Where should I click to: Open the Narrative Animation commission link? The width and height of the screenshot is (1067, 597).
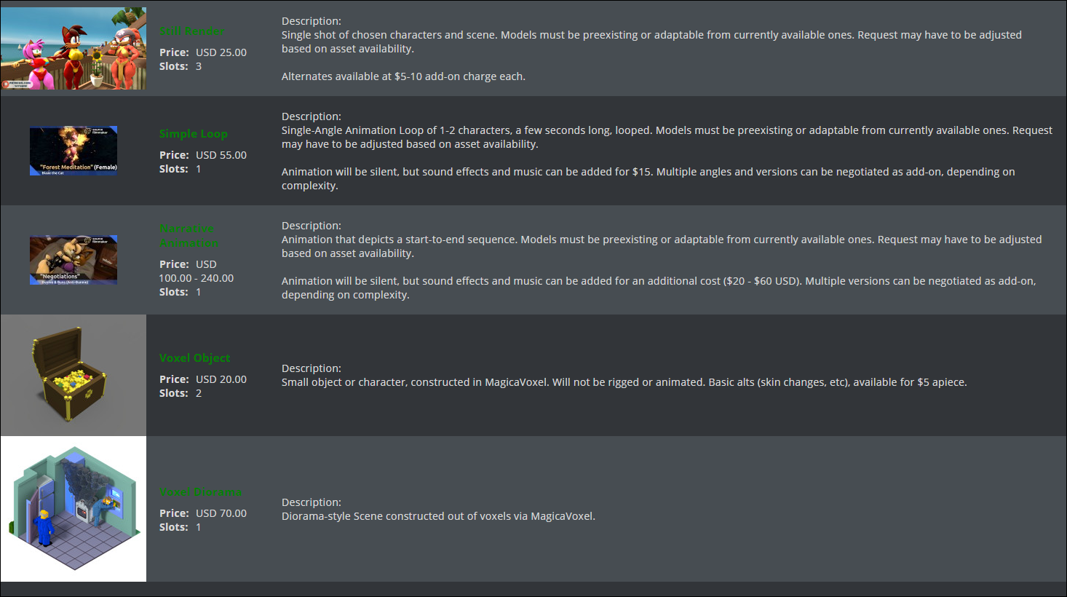(189, 236)
